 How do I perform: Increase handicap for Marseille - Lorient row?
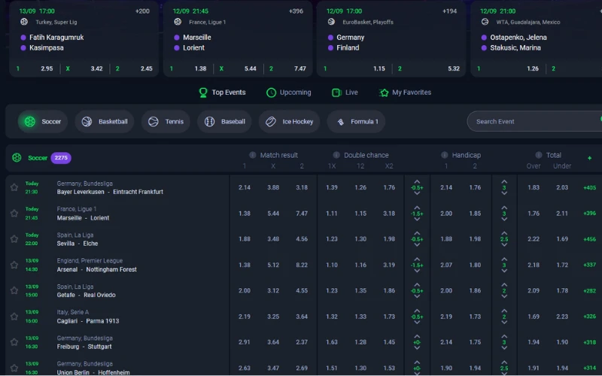pyautogui.click(x=417, y=208)
